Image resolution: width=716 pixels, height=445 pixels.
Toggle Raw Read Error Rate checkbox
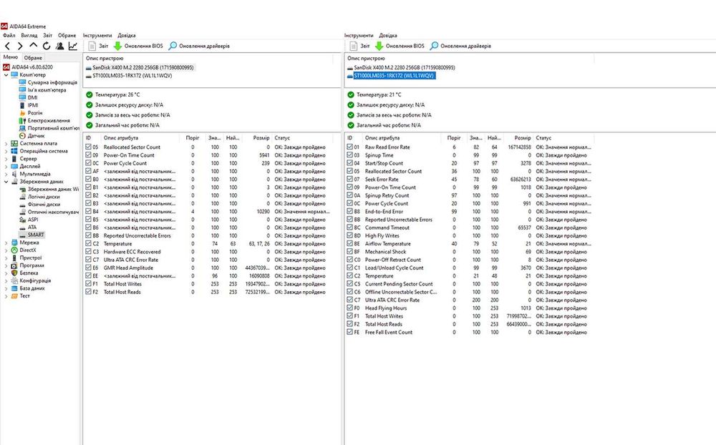[x=350, y=147]
